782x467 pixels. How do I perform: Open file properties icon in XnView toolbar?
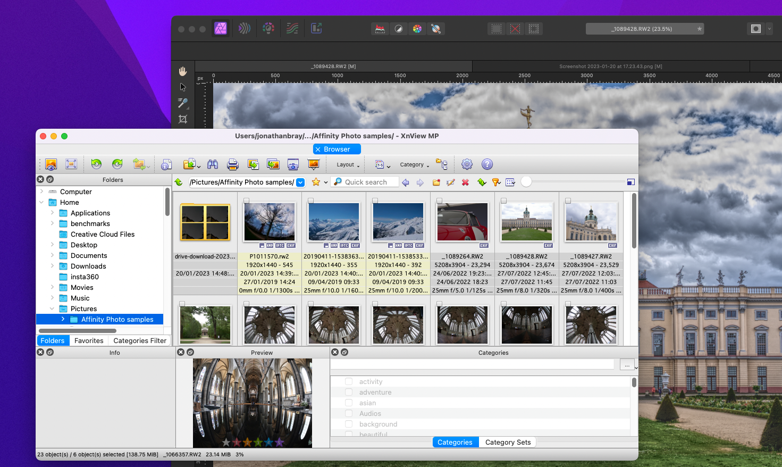point(167,164)
